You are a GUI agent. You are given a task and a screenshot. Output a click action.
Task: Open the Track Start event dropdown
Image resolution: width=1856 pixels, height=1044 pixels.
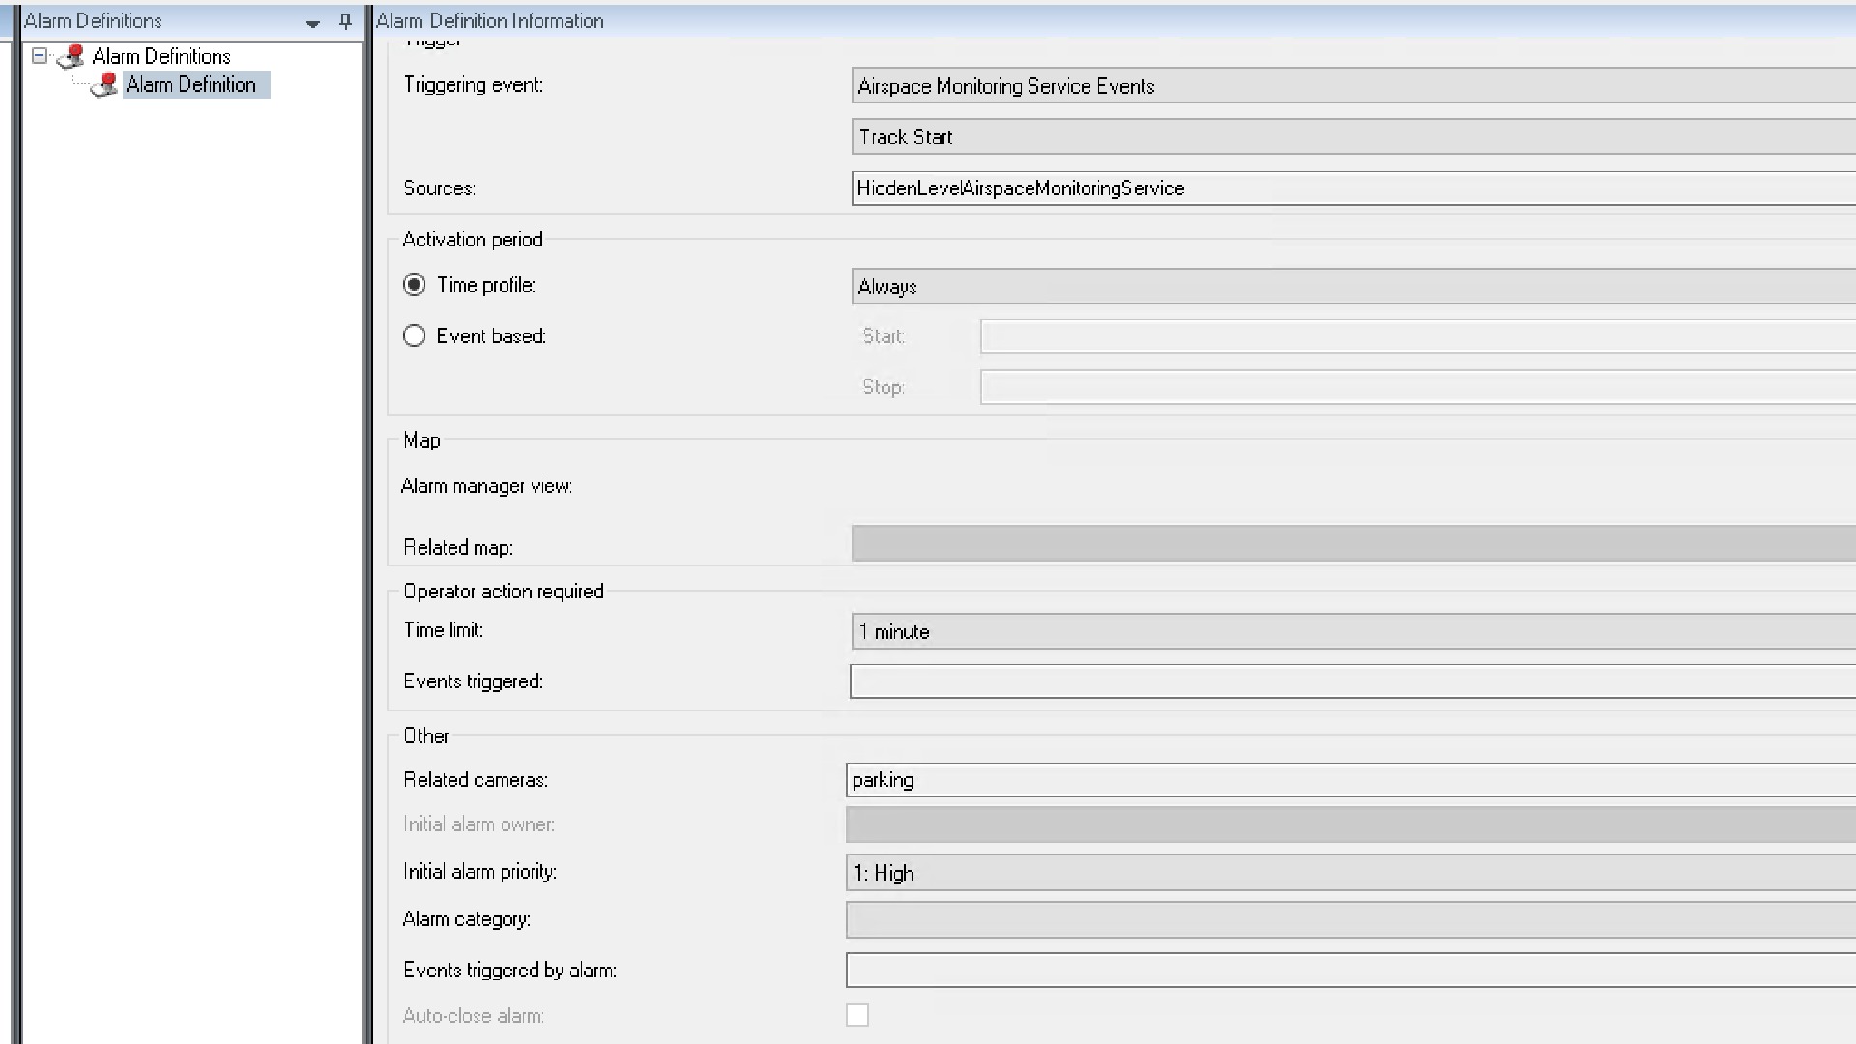tap(1353, 137)
